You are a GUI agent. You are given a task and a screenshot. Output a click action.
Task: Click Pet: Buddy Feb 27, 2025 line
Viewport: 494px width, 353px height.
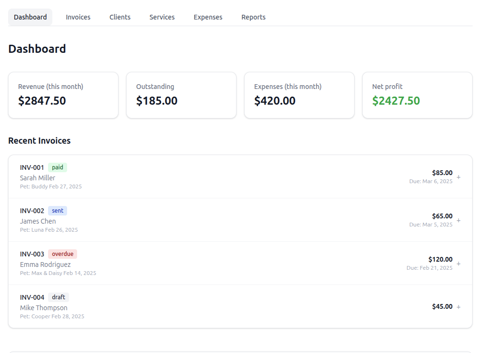tap(51, 186)
